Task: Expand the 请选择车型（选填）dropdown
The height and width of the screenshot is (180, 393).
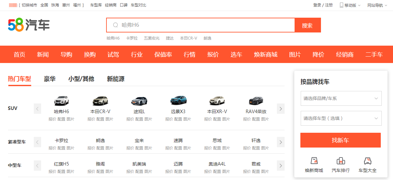Action: (341, 118)
